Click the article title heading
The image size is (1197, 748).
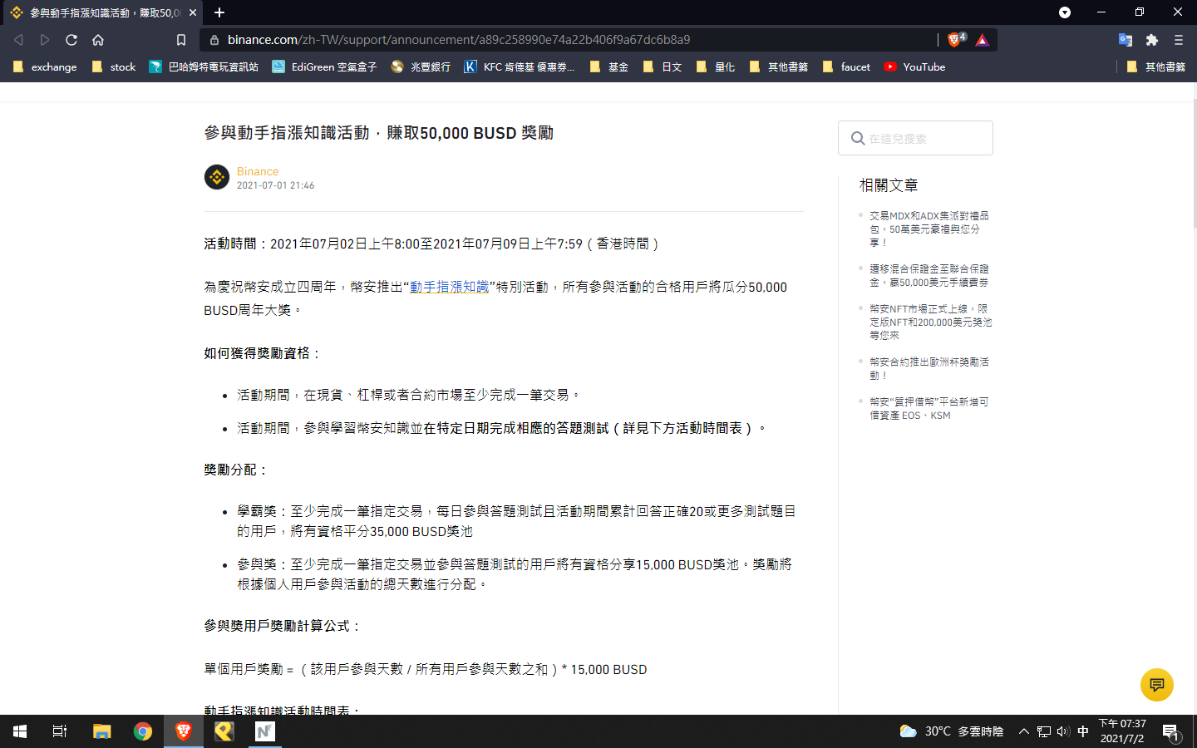pos(378,133)
